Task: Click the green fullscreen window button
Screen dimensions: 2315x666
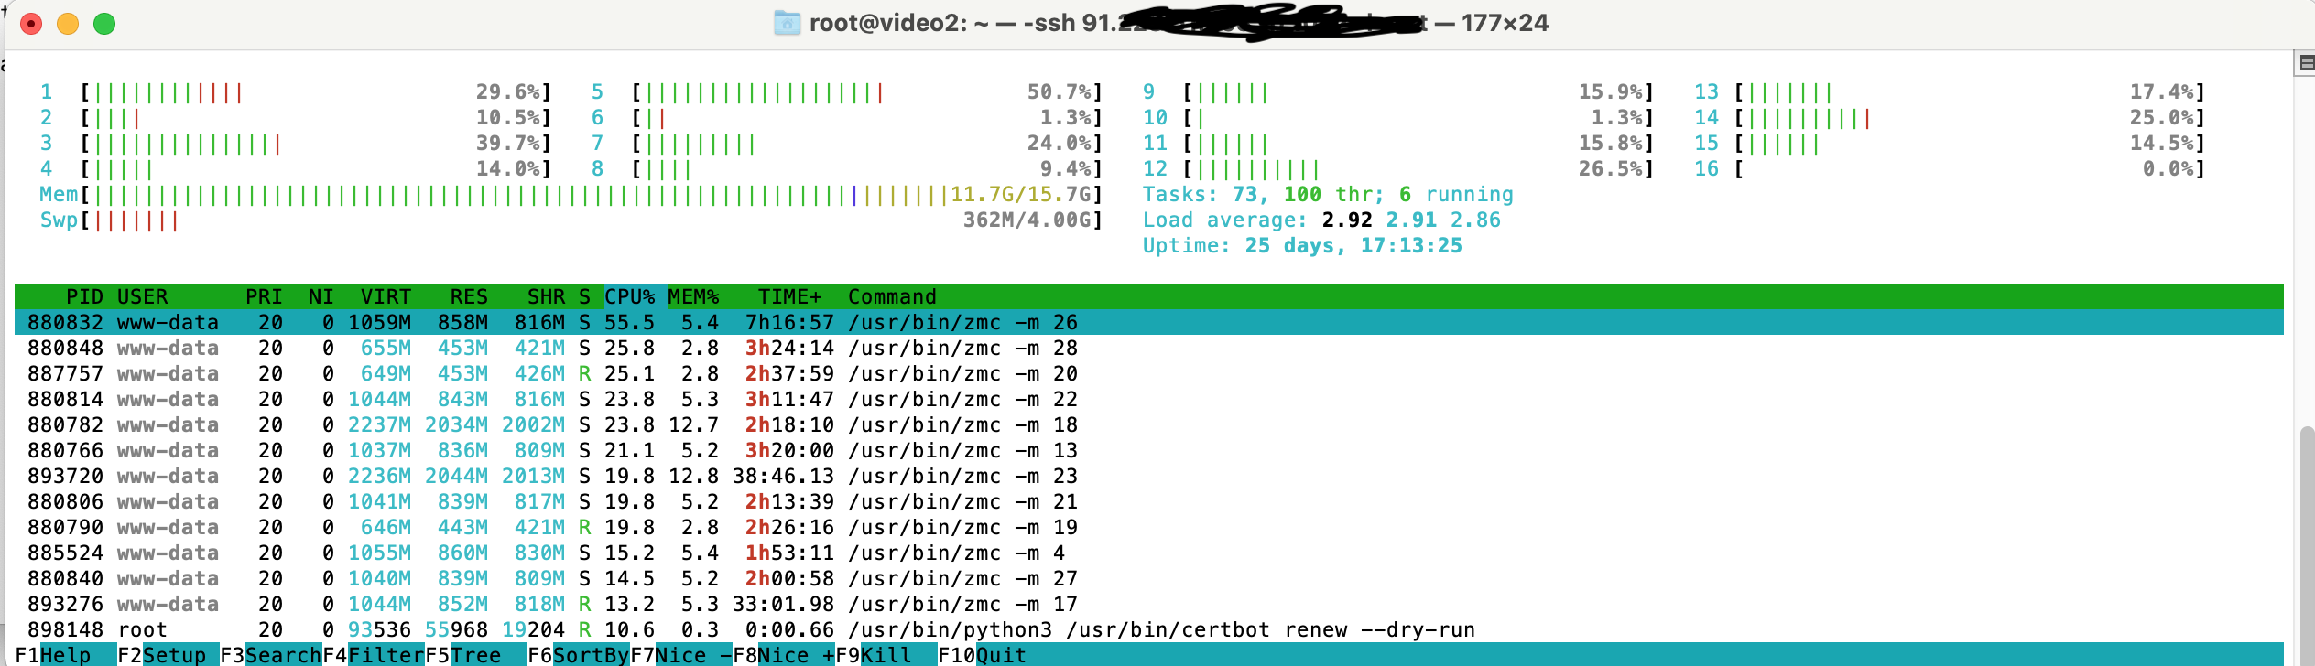Action: (104, 24)
